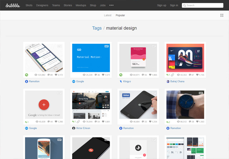Click the Victor Erixon avatar
Viewport: 229px width, 159px height.
(74, 128)
